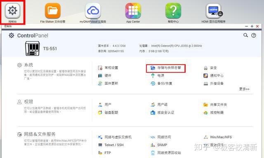Click the 网络访问 icon
264x158 pixels.
coord(153,137)
